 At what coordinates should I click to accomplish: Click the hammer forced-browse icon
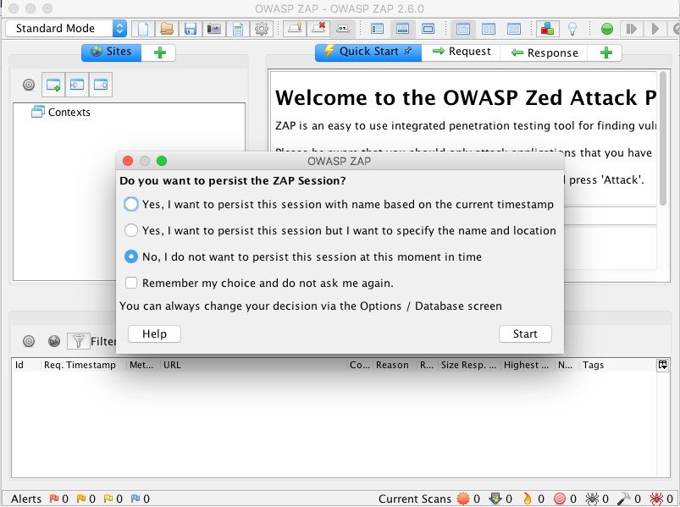[x=623, y=499]
